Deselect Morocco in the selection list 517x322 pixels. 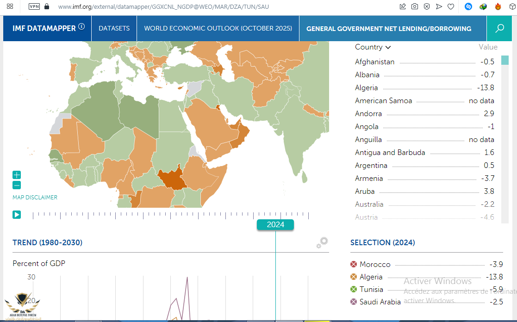[x=354, y=264]
